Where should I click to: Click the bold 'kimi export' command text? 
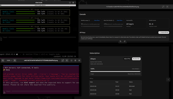point(29,83)
